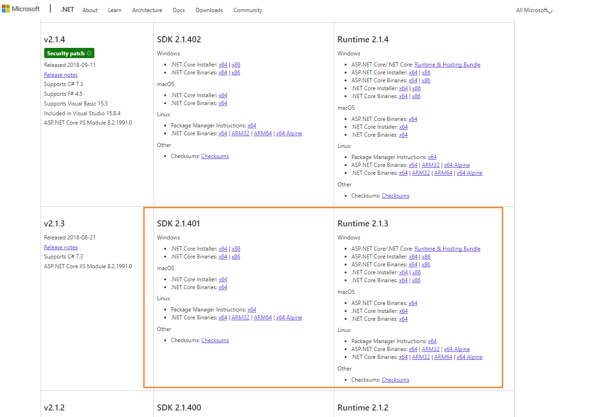Download SDK 2.1.401 macOS .NET Core Binaries x64
The image size is (593, 417).
[223, 287]
